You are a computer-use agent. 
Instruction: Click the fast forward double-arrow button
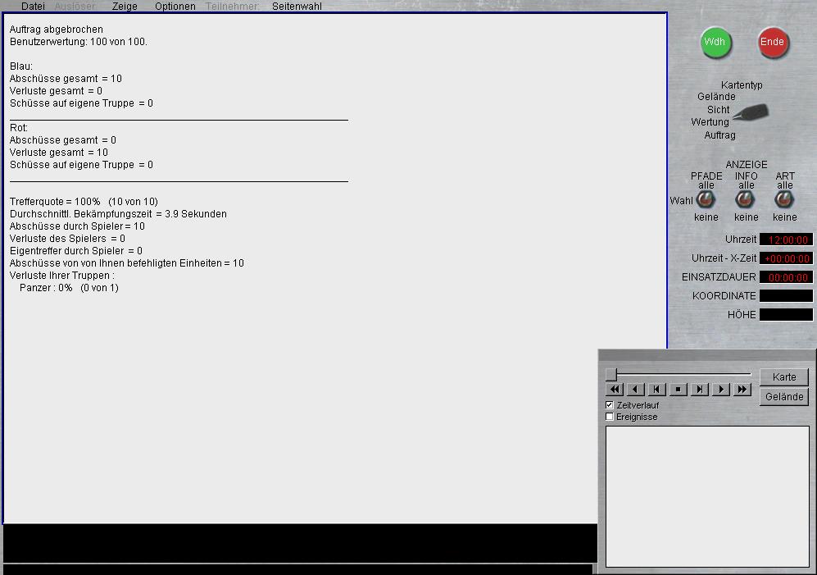[742, 390]
